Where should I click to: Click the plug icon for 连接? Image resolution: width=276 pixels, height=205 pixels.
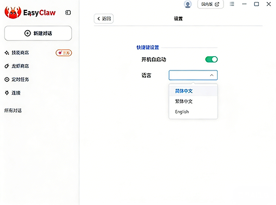[x=7, y=93]
